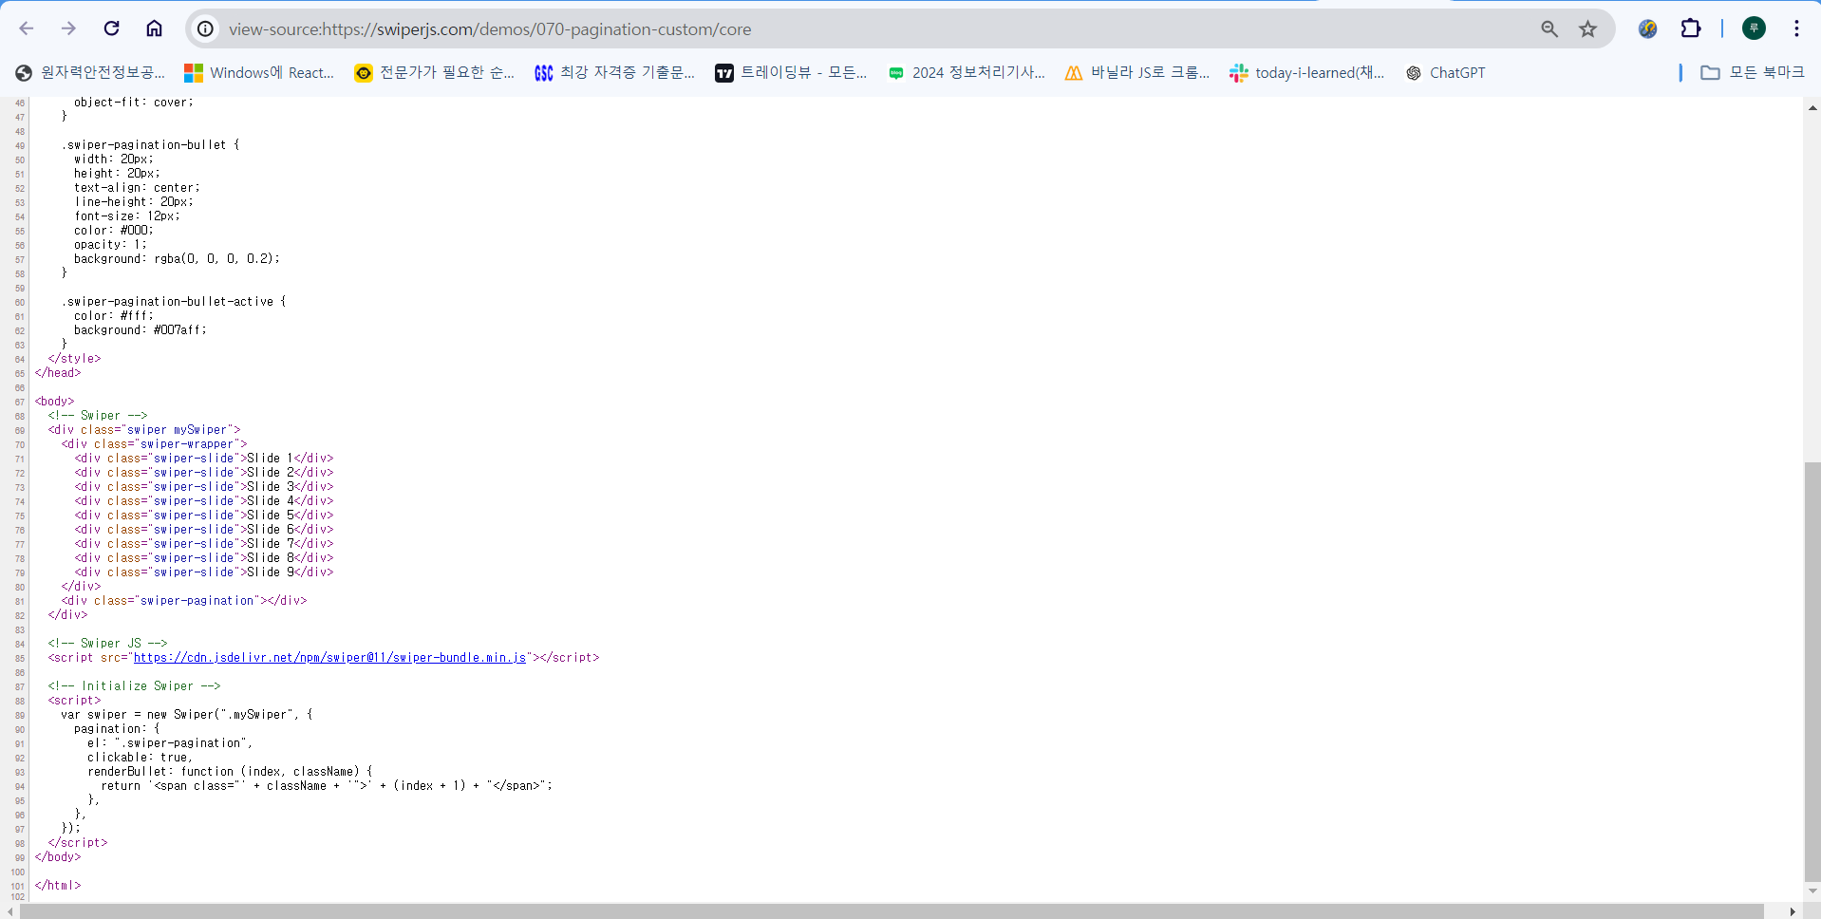
Task: Click the 'background: #007aff;' line
Action: point(140,329)
